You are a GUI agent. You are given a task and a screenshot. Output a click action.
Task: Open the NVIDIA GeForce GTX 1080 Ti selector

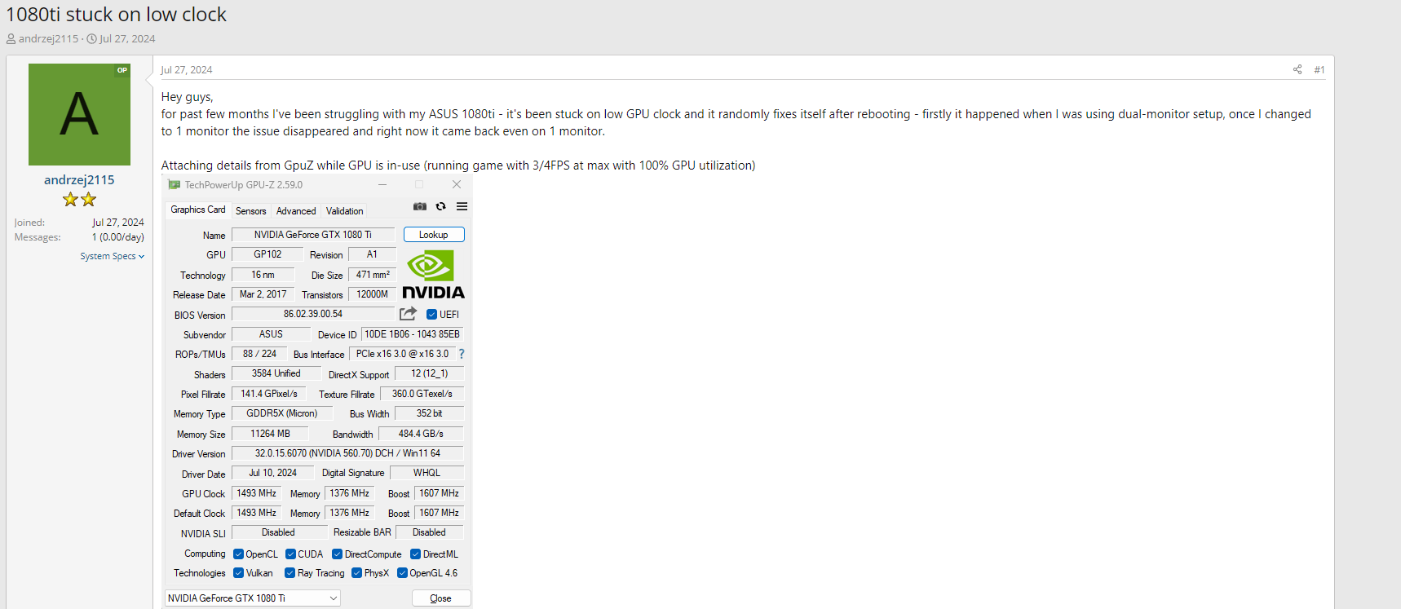click(x=253, y=598)
